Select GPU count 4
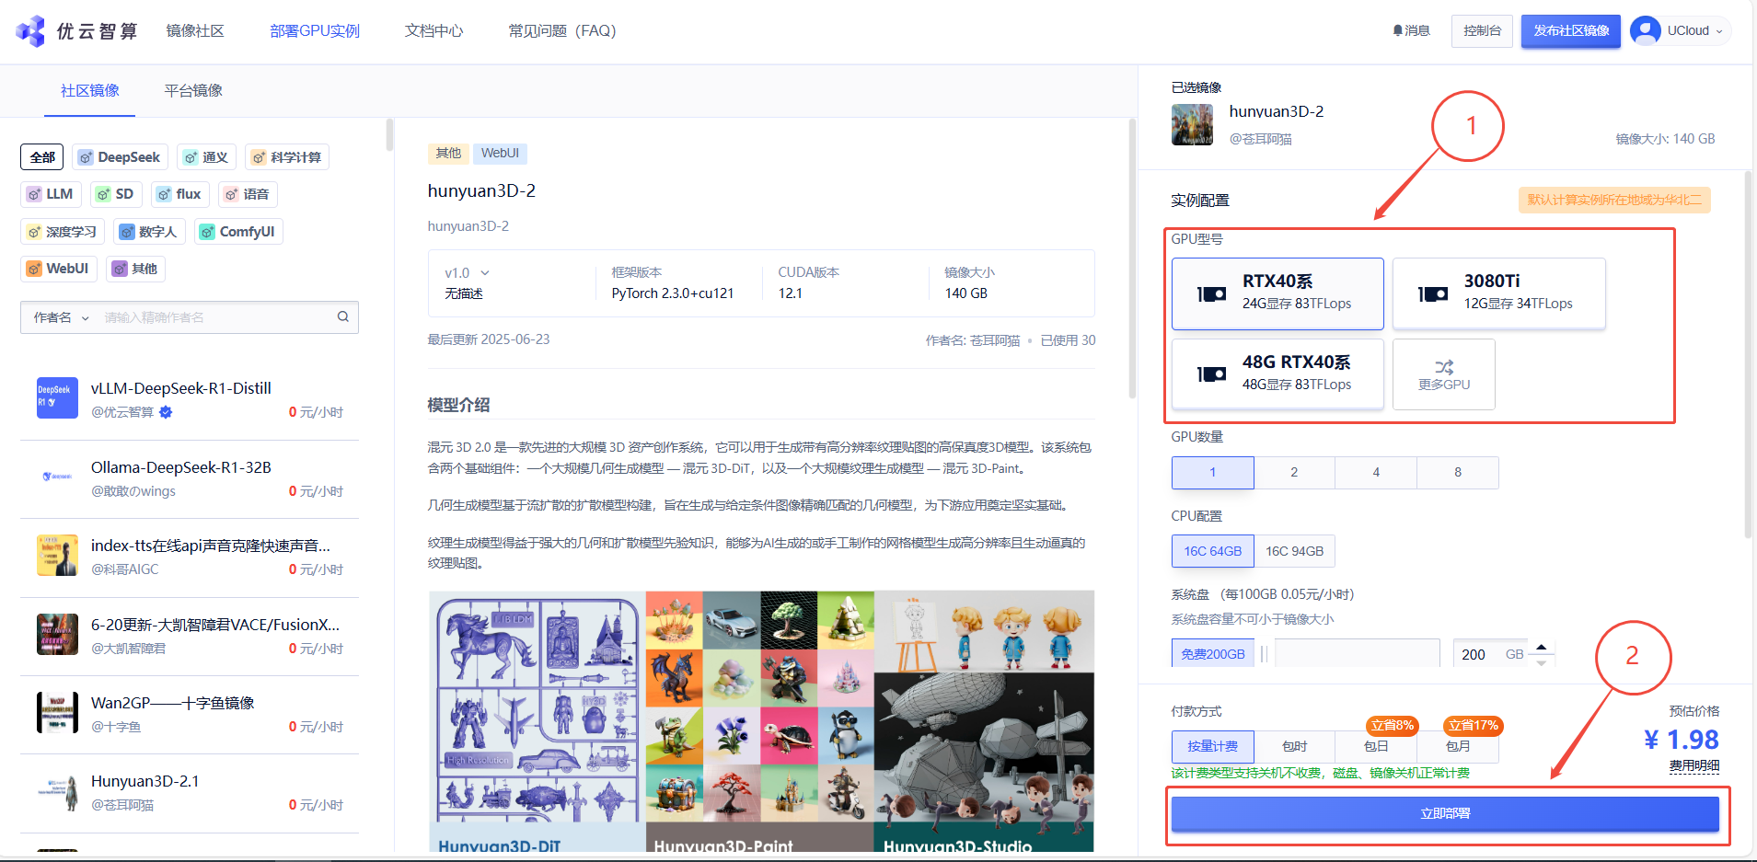This screenshot has width=1757, height=862. coord(1376,472)
